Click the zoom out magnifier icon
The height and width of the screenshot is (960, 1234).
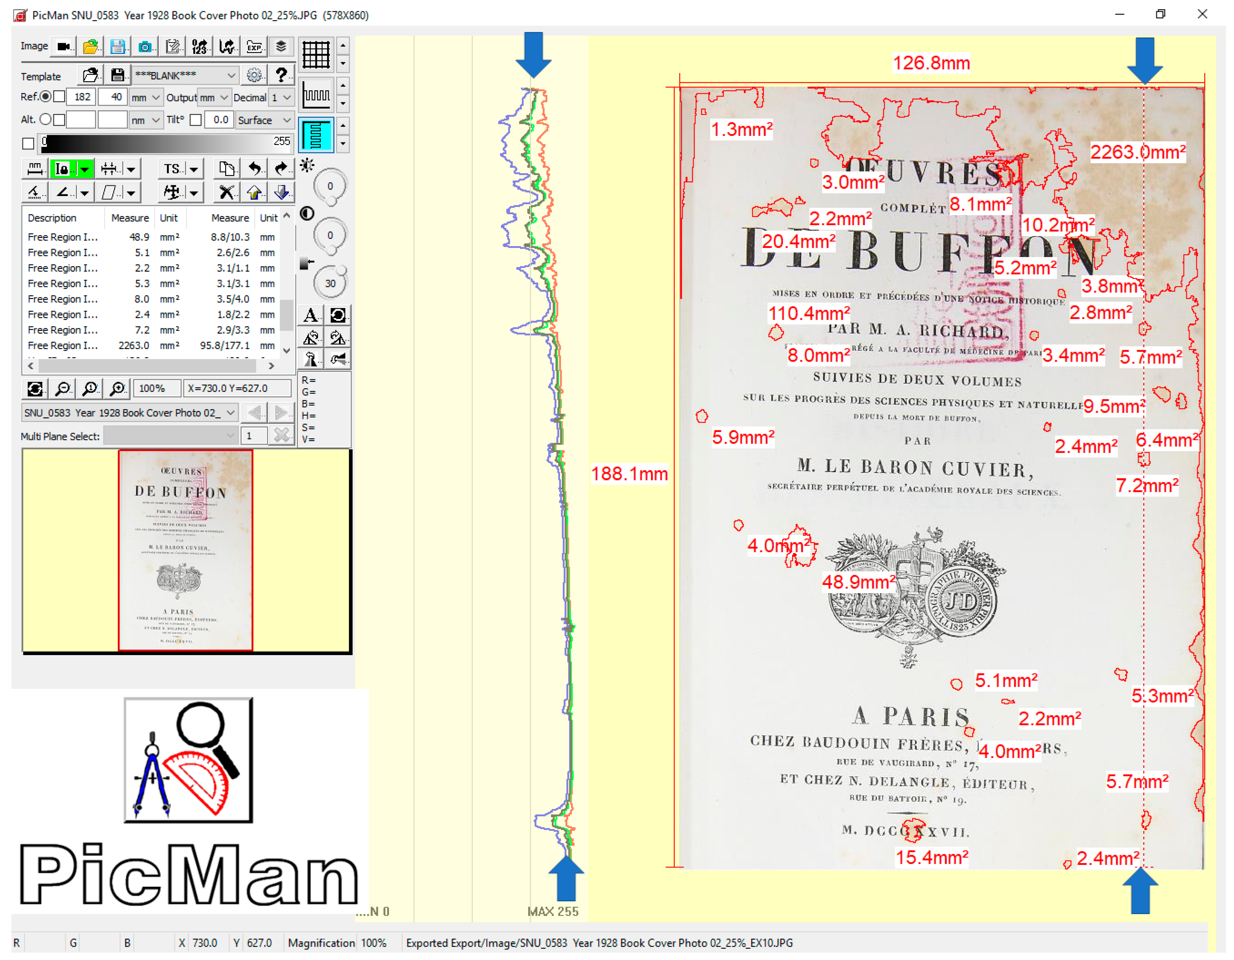63,388
